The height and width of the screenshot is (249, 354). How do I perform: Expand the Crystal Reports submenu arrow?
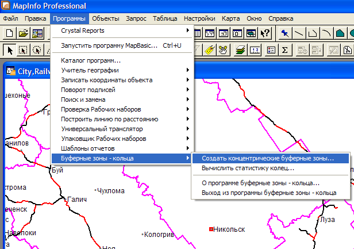point(187,30)
